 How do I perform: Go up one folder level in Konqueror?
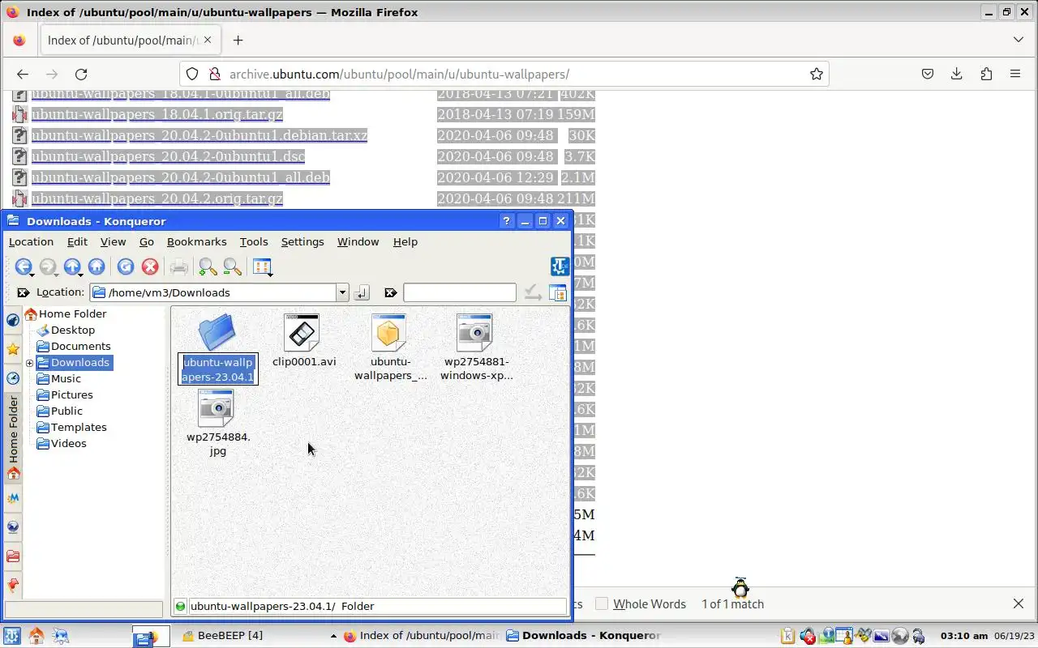(72, 266)
